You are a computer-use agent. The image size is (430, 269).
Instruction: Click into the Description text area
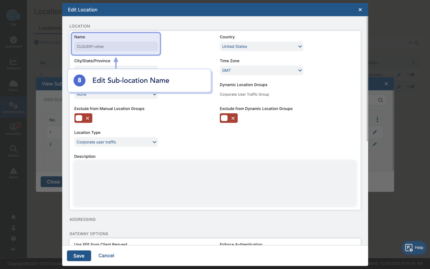coord(215,183)
